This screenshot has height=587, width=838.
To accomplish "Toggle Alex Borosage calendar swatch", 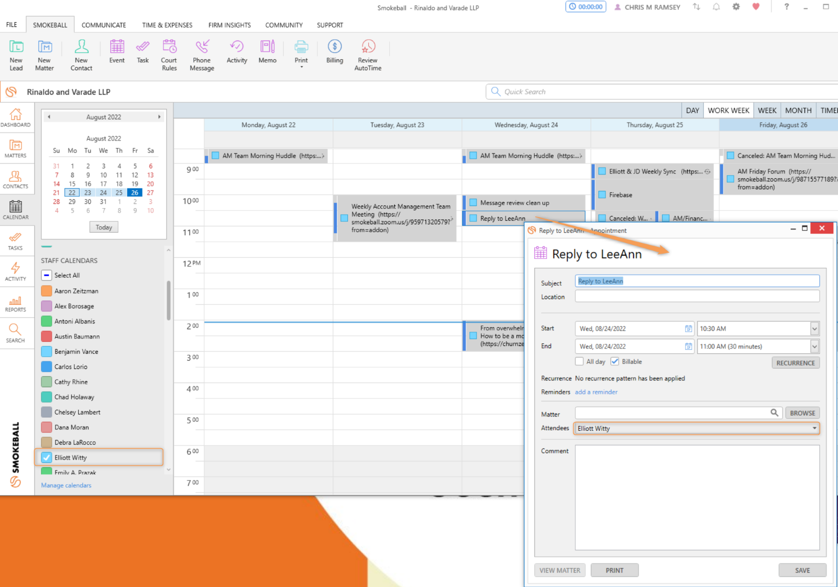I will [47, 306].
